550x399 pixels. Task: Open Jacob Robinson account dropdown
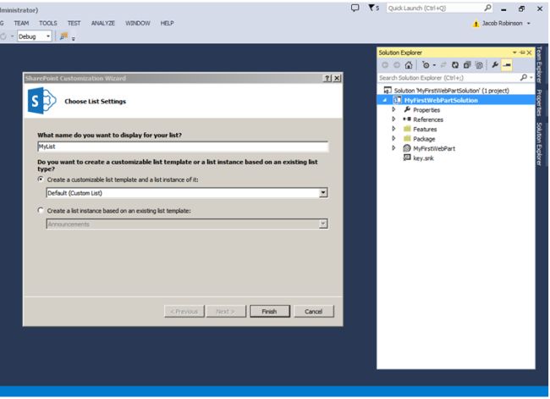[x=529, y=24]
